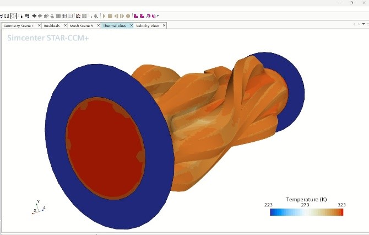Open the Velocity View tab
This screenshot has width=369, height=235.
point(147,25)
